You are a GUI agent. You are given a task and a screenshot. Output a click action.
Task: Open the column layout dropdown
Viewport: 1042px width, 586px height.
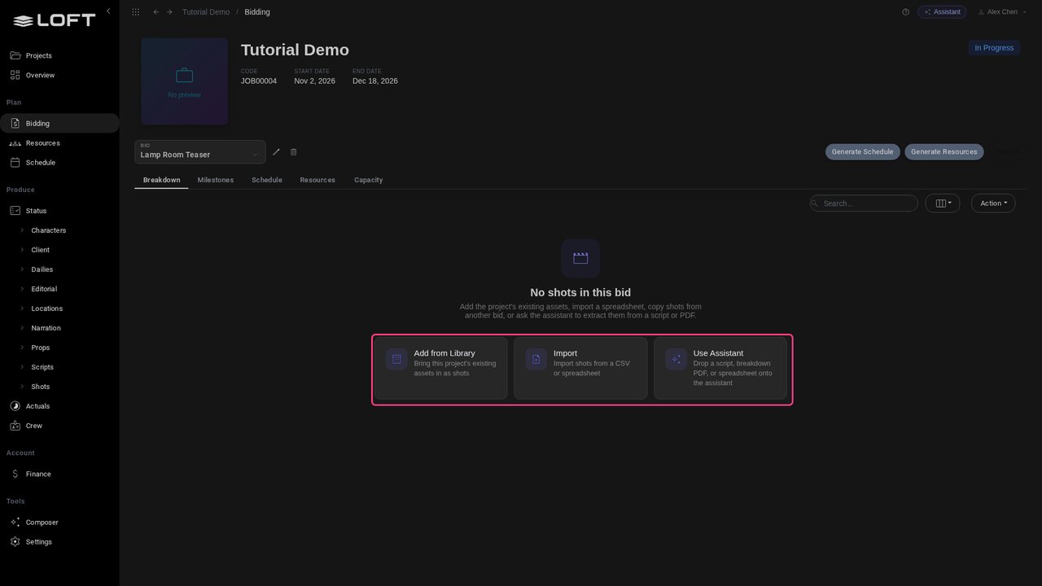(943, 203)
